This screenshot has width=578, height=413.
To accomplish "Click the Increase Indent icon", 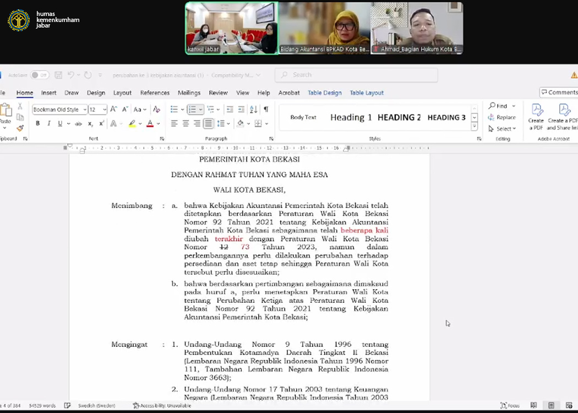I will point(241,110).
